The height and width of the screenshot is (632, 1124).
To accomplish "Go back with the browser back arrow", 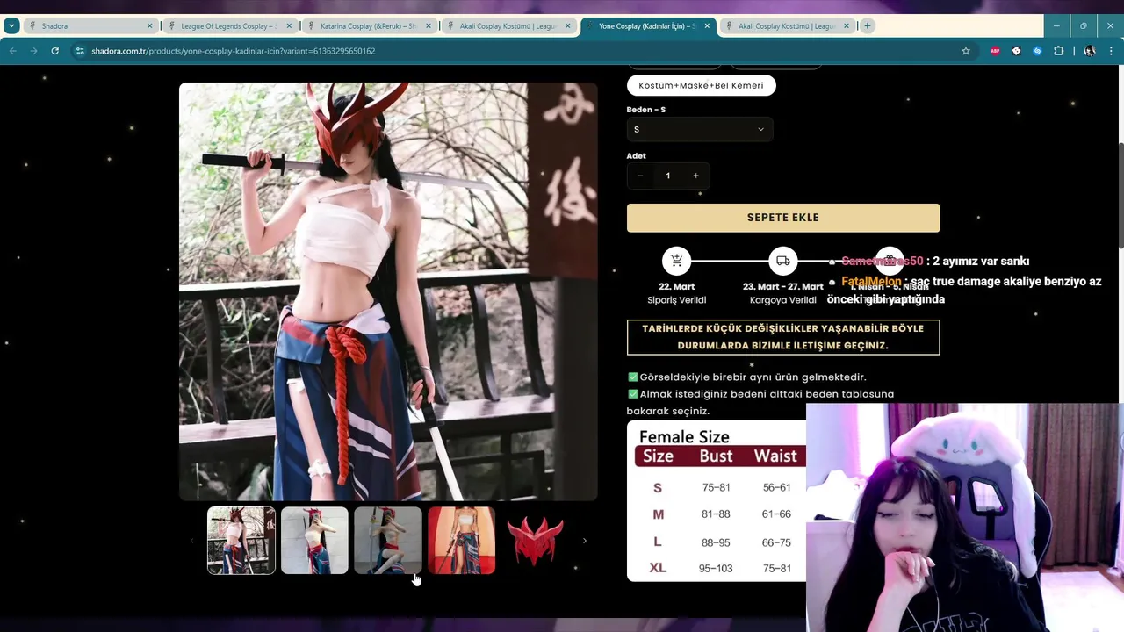I will tap(13, 51).
